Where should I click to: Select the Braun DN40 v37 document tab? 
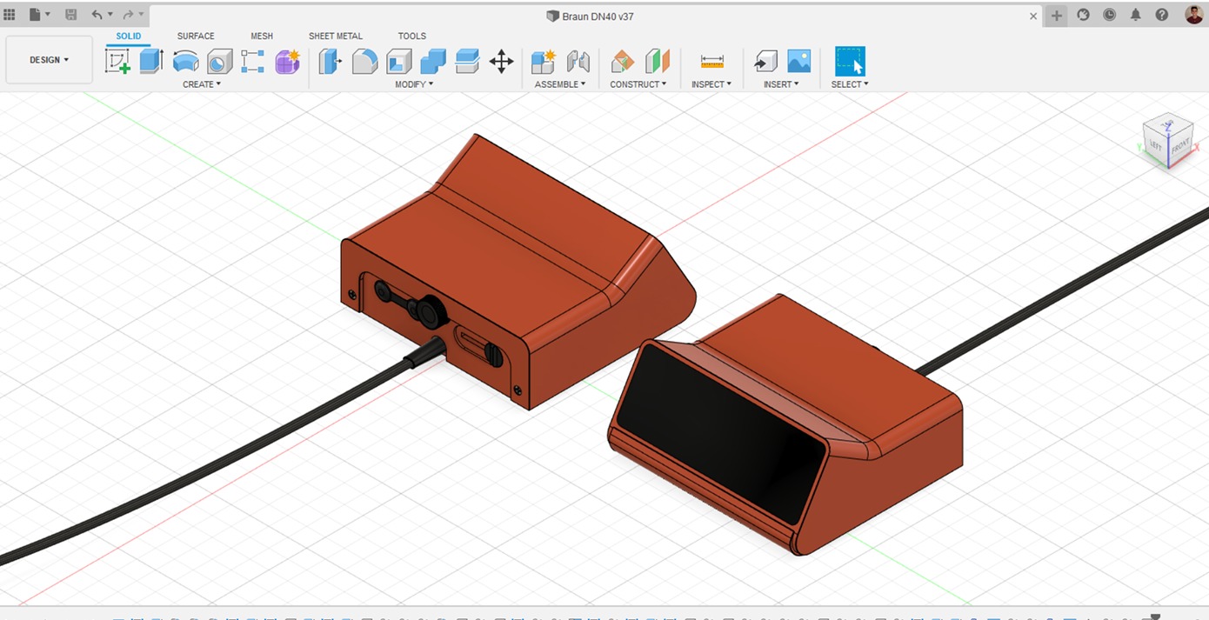(590, 16)
